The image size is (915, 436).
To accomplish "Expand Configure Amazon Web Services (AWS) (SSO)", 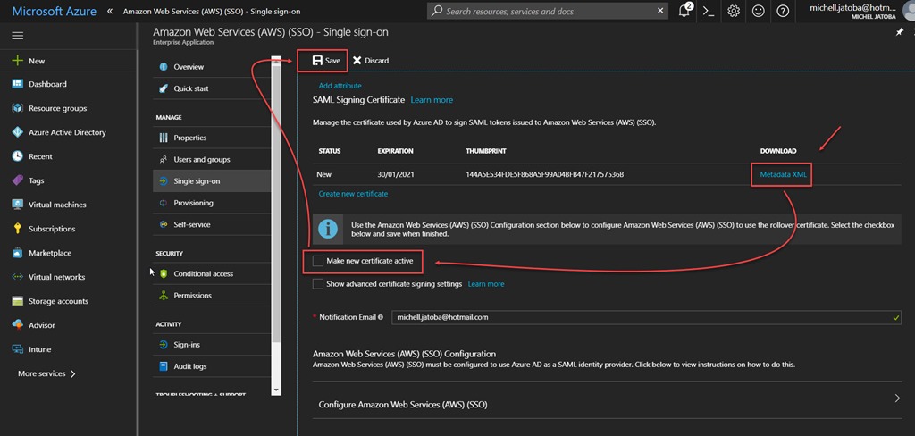I will 607,404.
